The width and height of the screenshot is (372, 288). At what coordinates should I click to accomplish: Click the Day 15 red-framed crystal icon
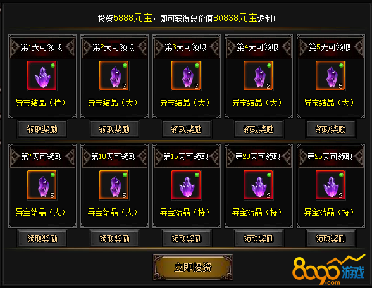186,185
